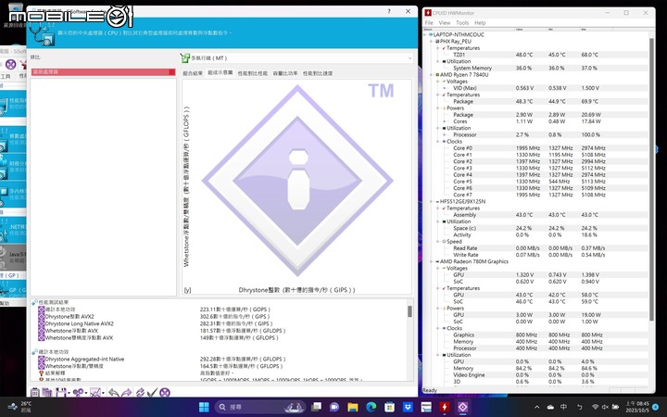Viewport: 667px width, 417px height.
Task: Select the Core #5 clock row
Action: (536, 182)
